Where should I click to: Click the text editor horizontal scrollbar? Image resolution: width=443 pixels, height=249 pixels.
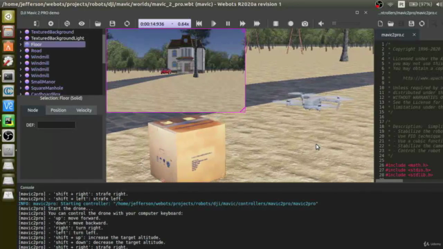click(x=389, y=181)
